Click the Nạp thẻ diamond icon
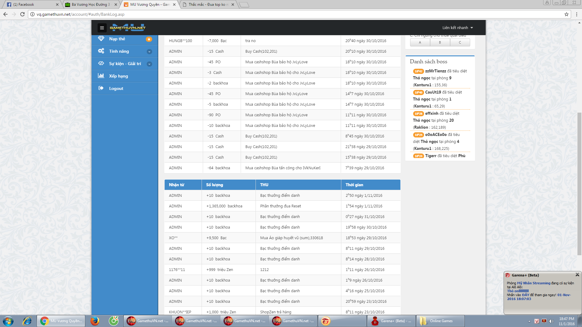Image resolution: width=582 pixels, height=327 pixels. [x=101, y=39]
